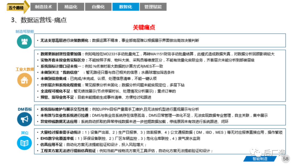Select the 精益化 tab

pos(71,7)
